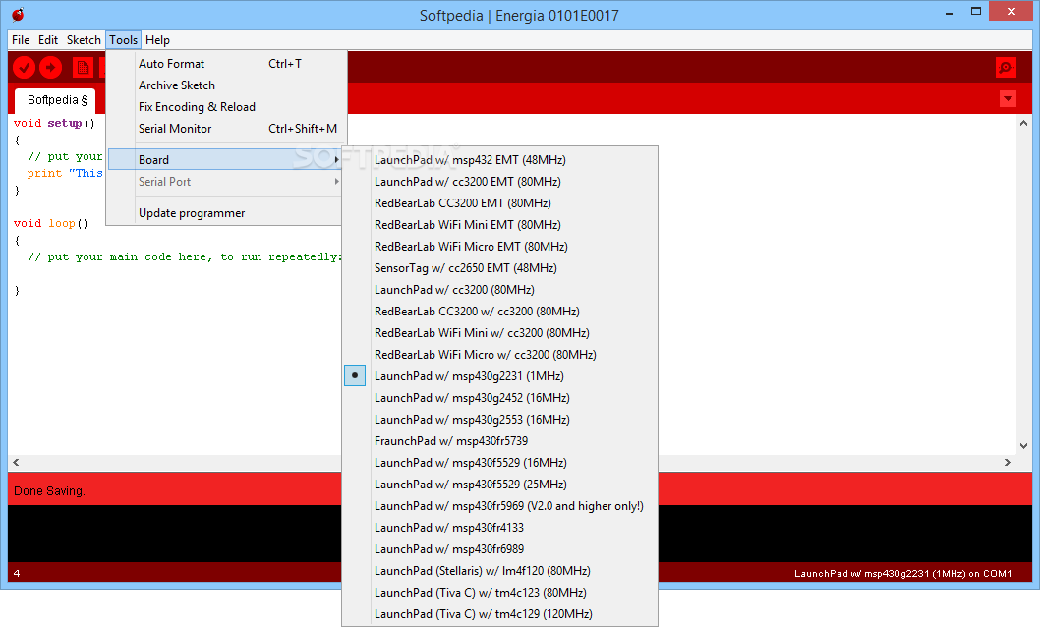The width and height of the screenshot is (1040, 627).
Task: Select the selected radio bullet for msp430g2231
Action: [x=355, y=375]
